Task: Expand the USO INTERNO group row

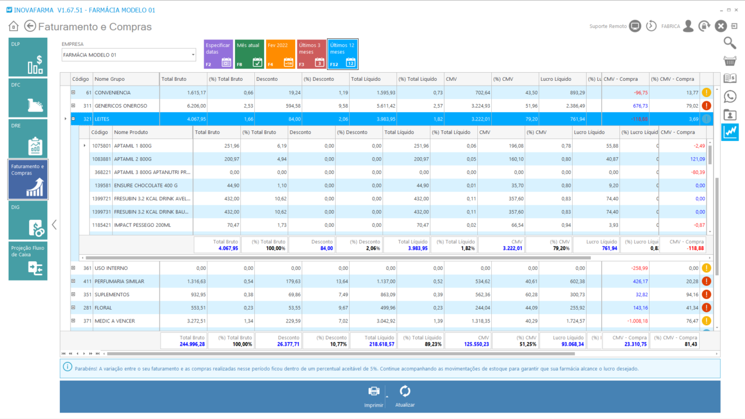Action: pyautogui.click(x=73, y=268)
